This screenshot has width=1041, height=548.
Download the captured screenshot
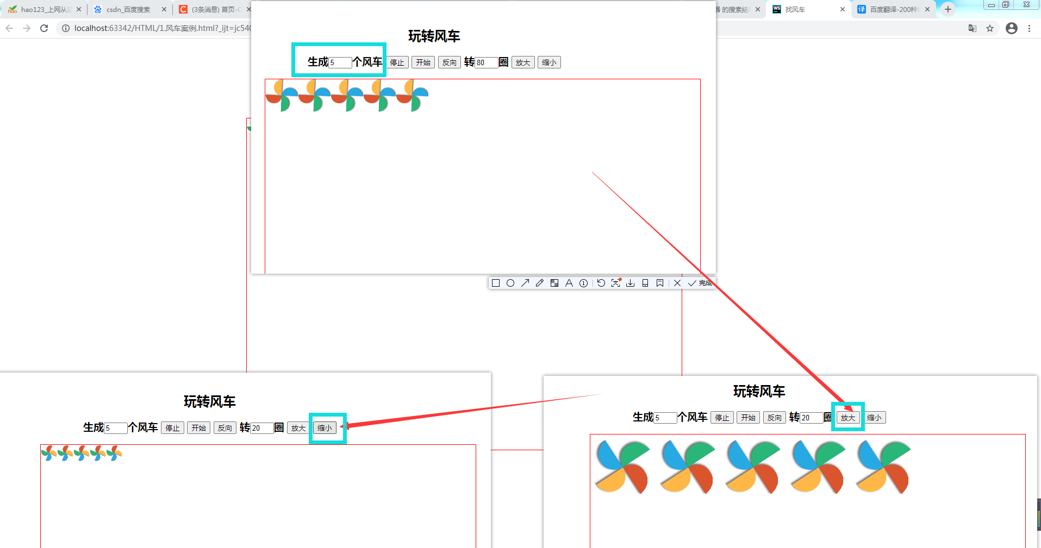630,282
